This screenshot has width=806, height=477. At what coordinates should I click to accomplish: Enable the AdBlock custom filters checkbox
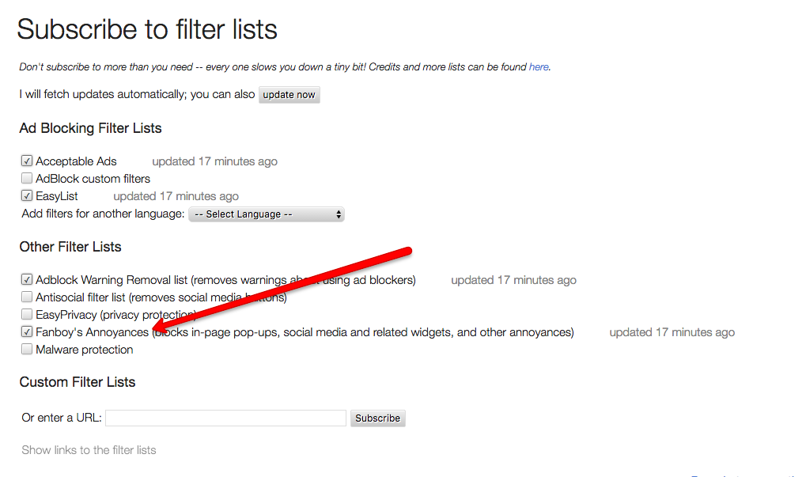tap(27, 179)
